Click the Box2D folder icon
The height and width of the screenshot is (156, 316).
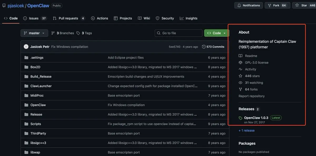[x=26, y=67]
